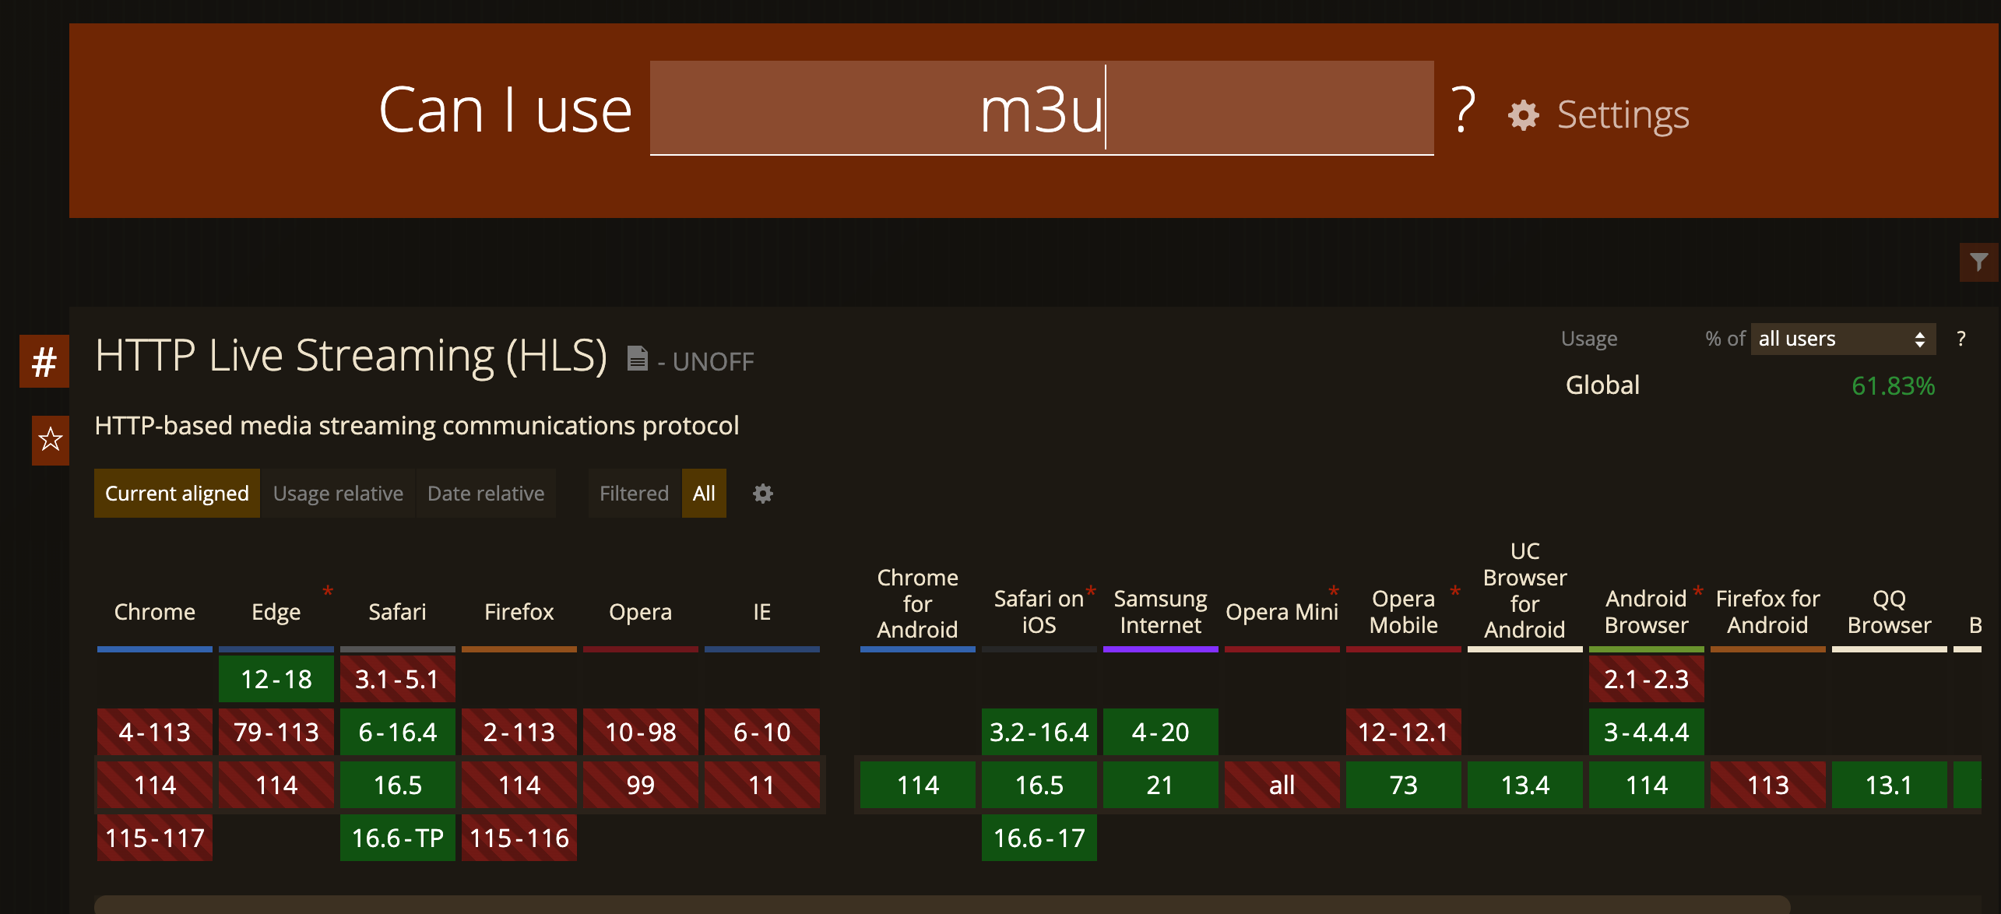Open the all users usage dropdown

coord(1843,339)
